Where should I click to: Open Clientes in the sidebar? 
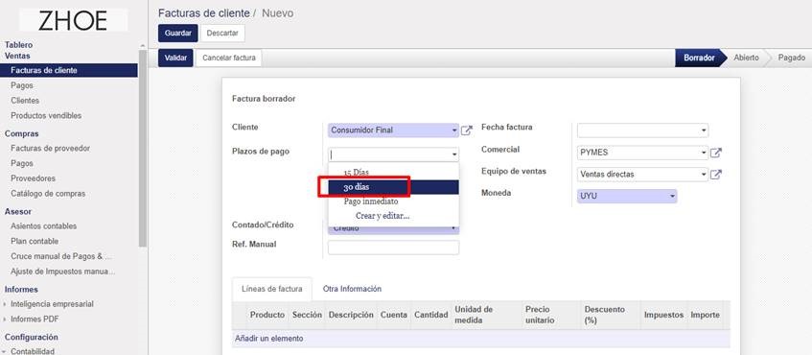(25, 101)
